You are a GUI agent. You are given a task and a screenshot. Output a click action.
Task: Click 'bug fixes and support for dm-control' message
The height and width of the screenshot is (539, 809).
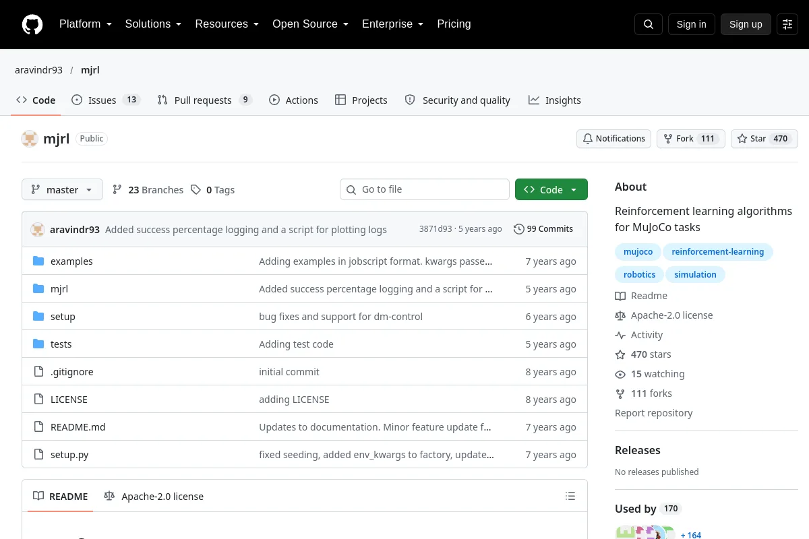[x=340, y=317]
